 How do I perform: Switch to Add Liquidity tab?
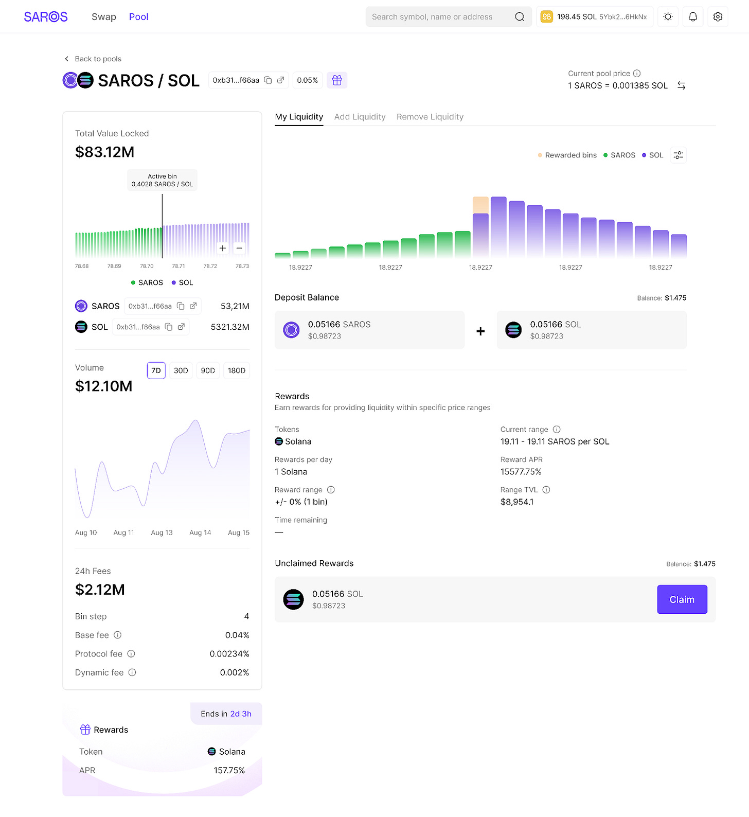coord(360,117)
